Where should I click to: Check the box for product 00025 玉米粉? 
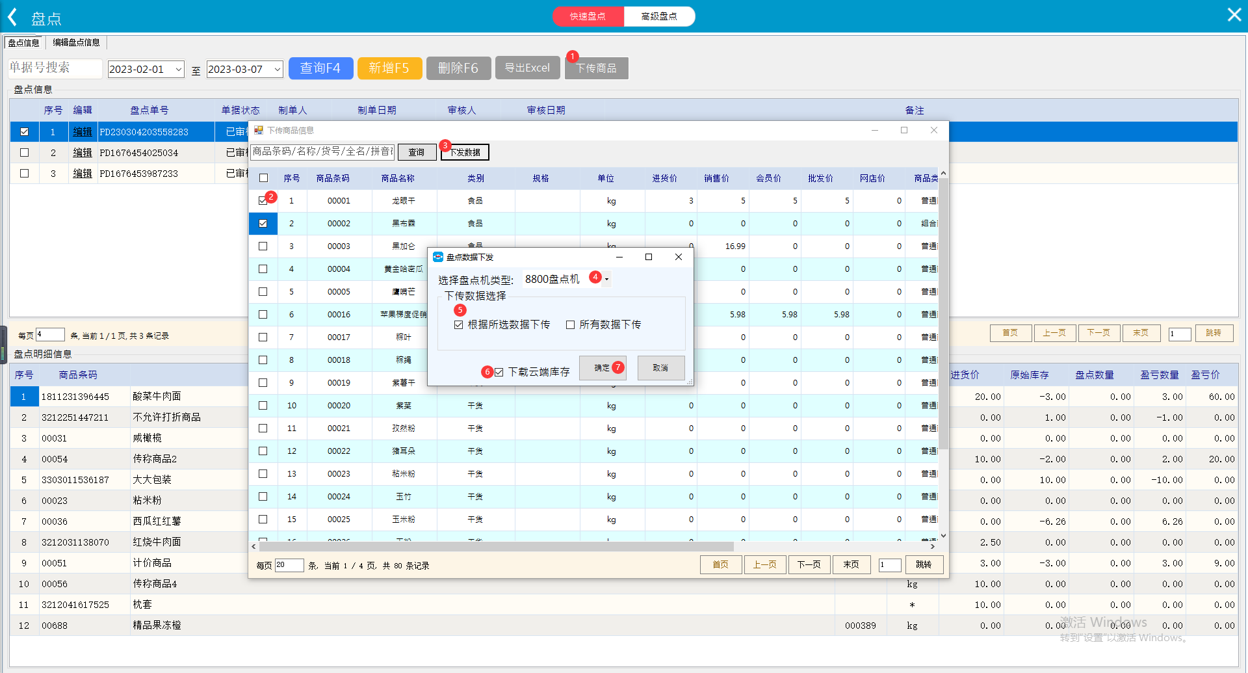point(263,519)
